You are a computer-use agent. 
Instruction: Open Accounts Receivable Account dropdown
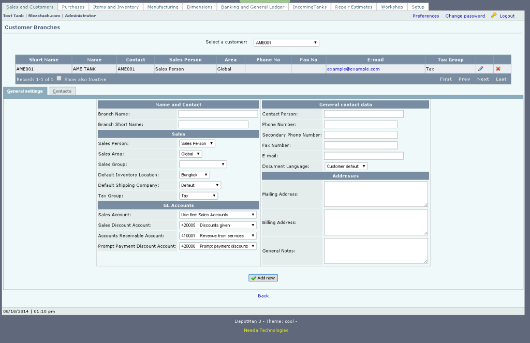[218, 235]
